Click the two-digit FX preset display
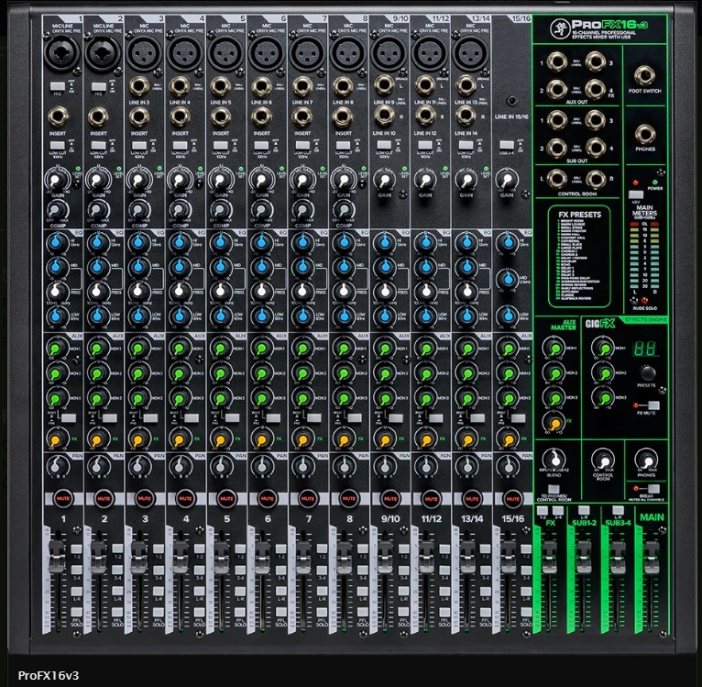702x687 pixels. point(645,349)
